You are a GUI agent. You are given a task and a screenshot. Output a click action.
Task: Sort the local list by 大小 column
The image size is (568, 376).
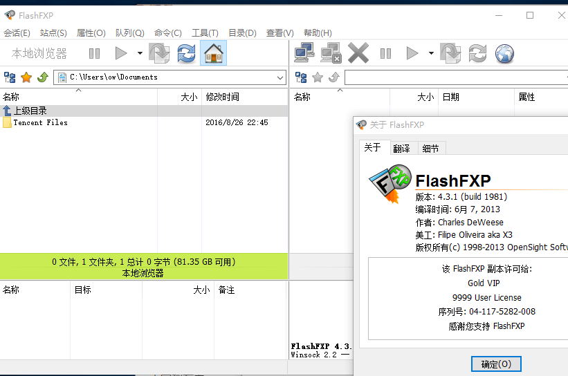[x=179, y=97]
